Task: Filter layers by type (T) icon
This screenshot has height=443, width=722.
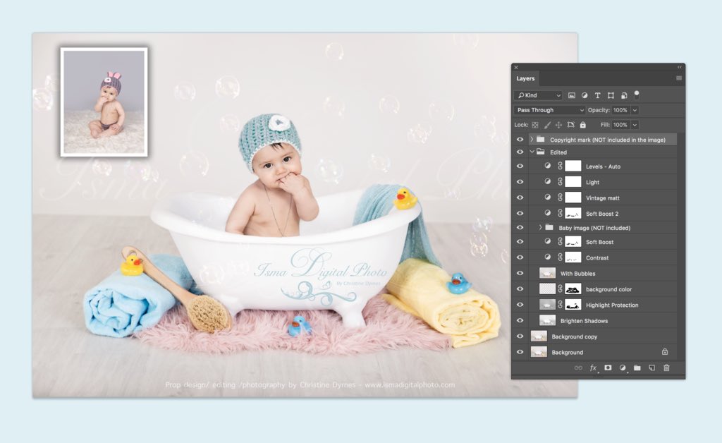Action: (x=597, y=95)
